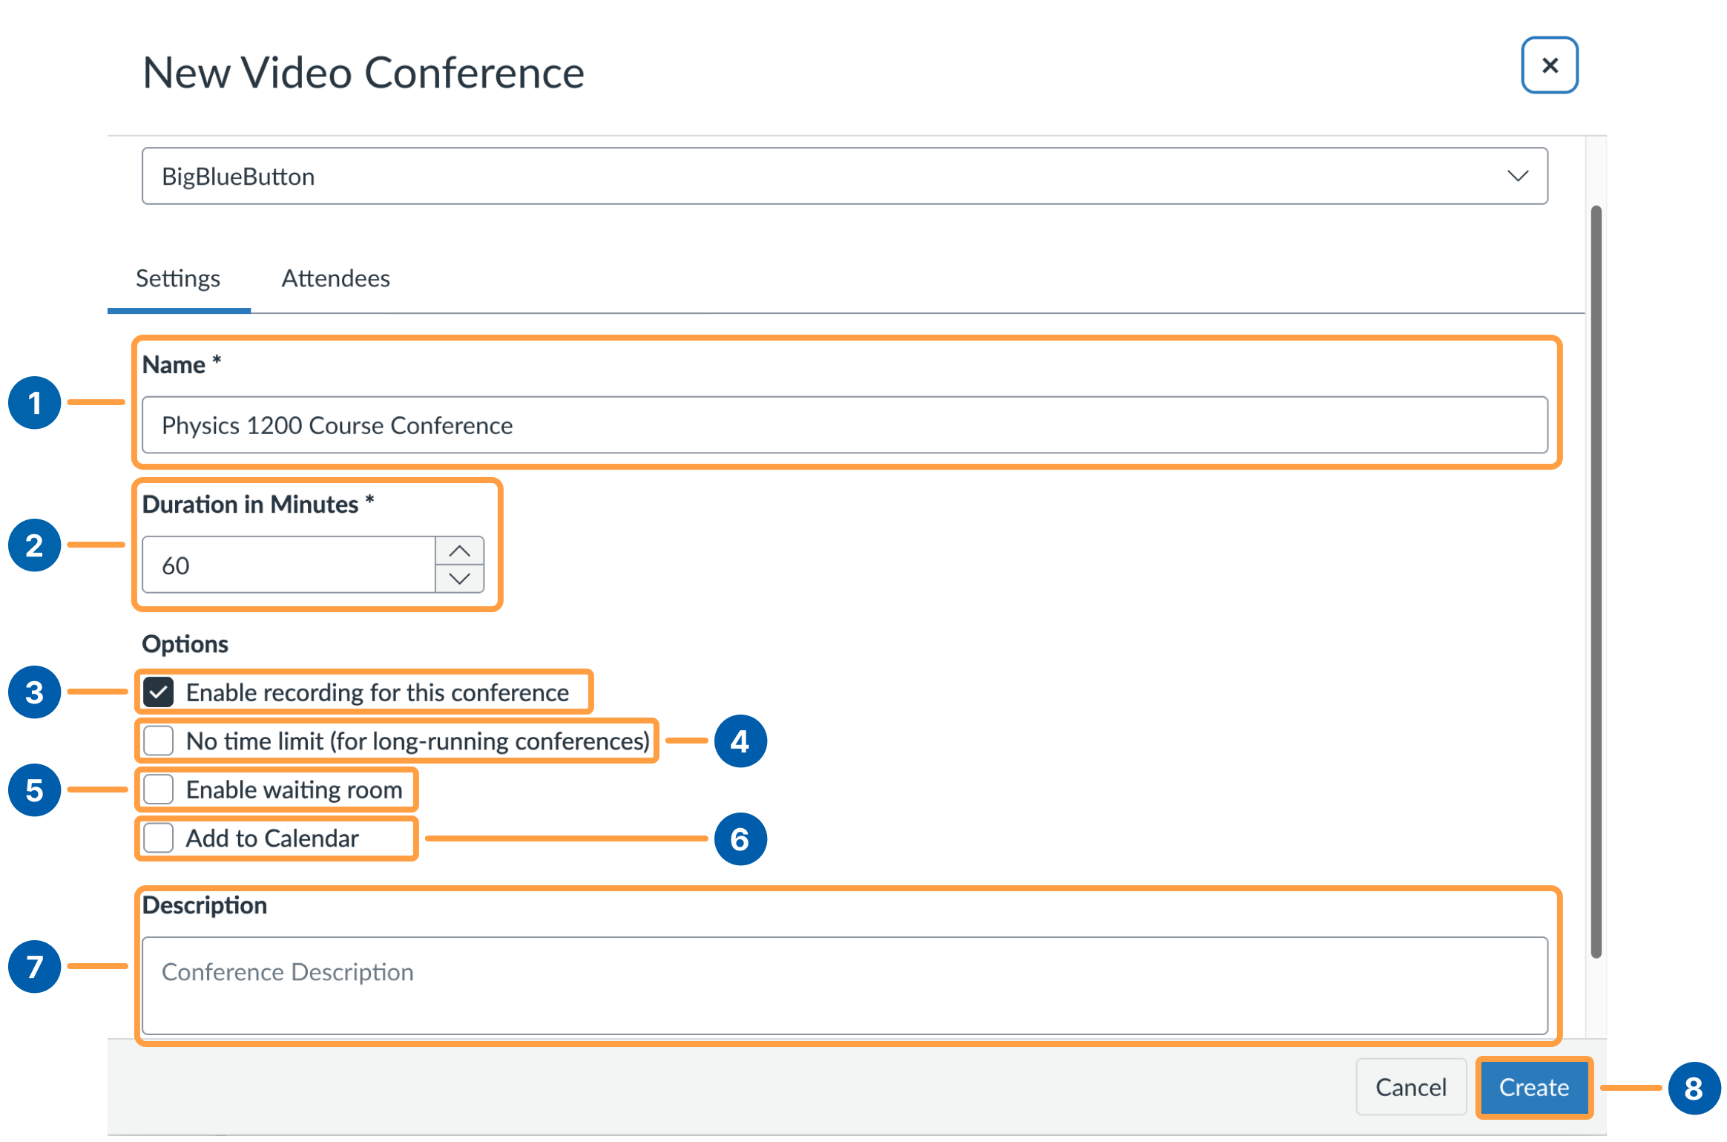Viewport: 1727px width, 1142px height.
Task: Click the checkmark icon on recording option
Action: (158, 692)
